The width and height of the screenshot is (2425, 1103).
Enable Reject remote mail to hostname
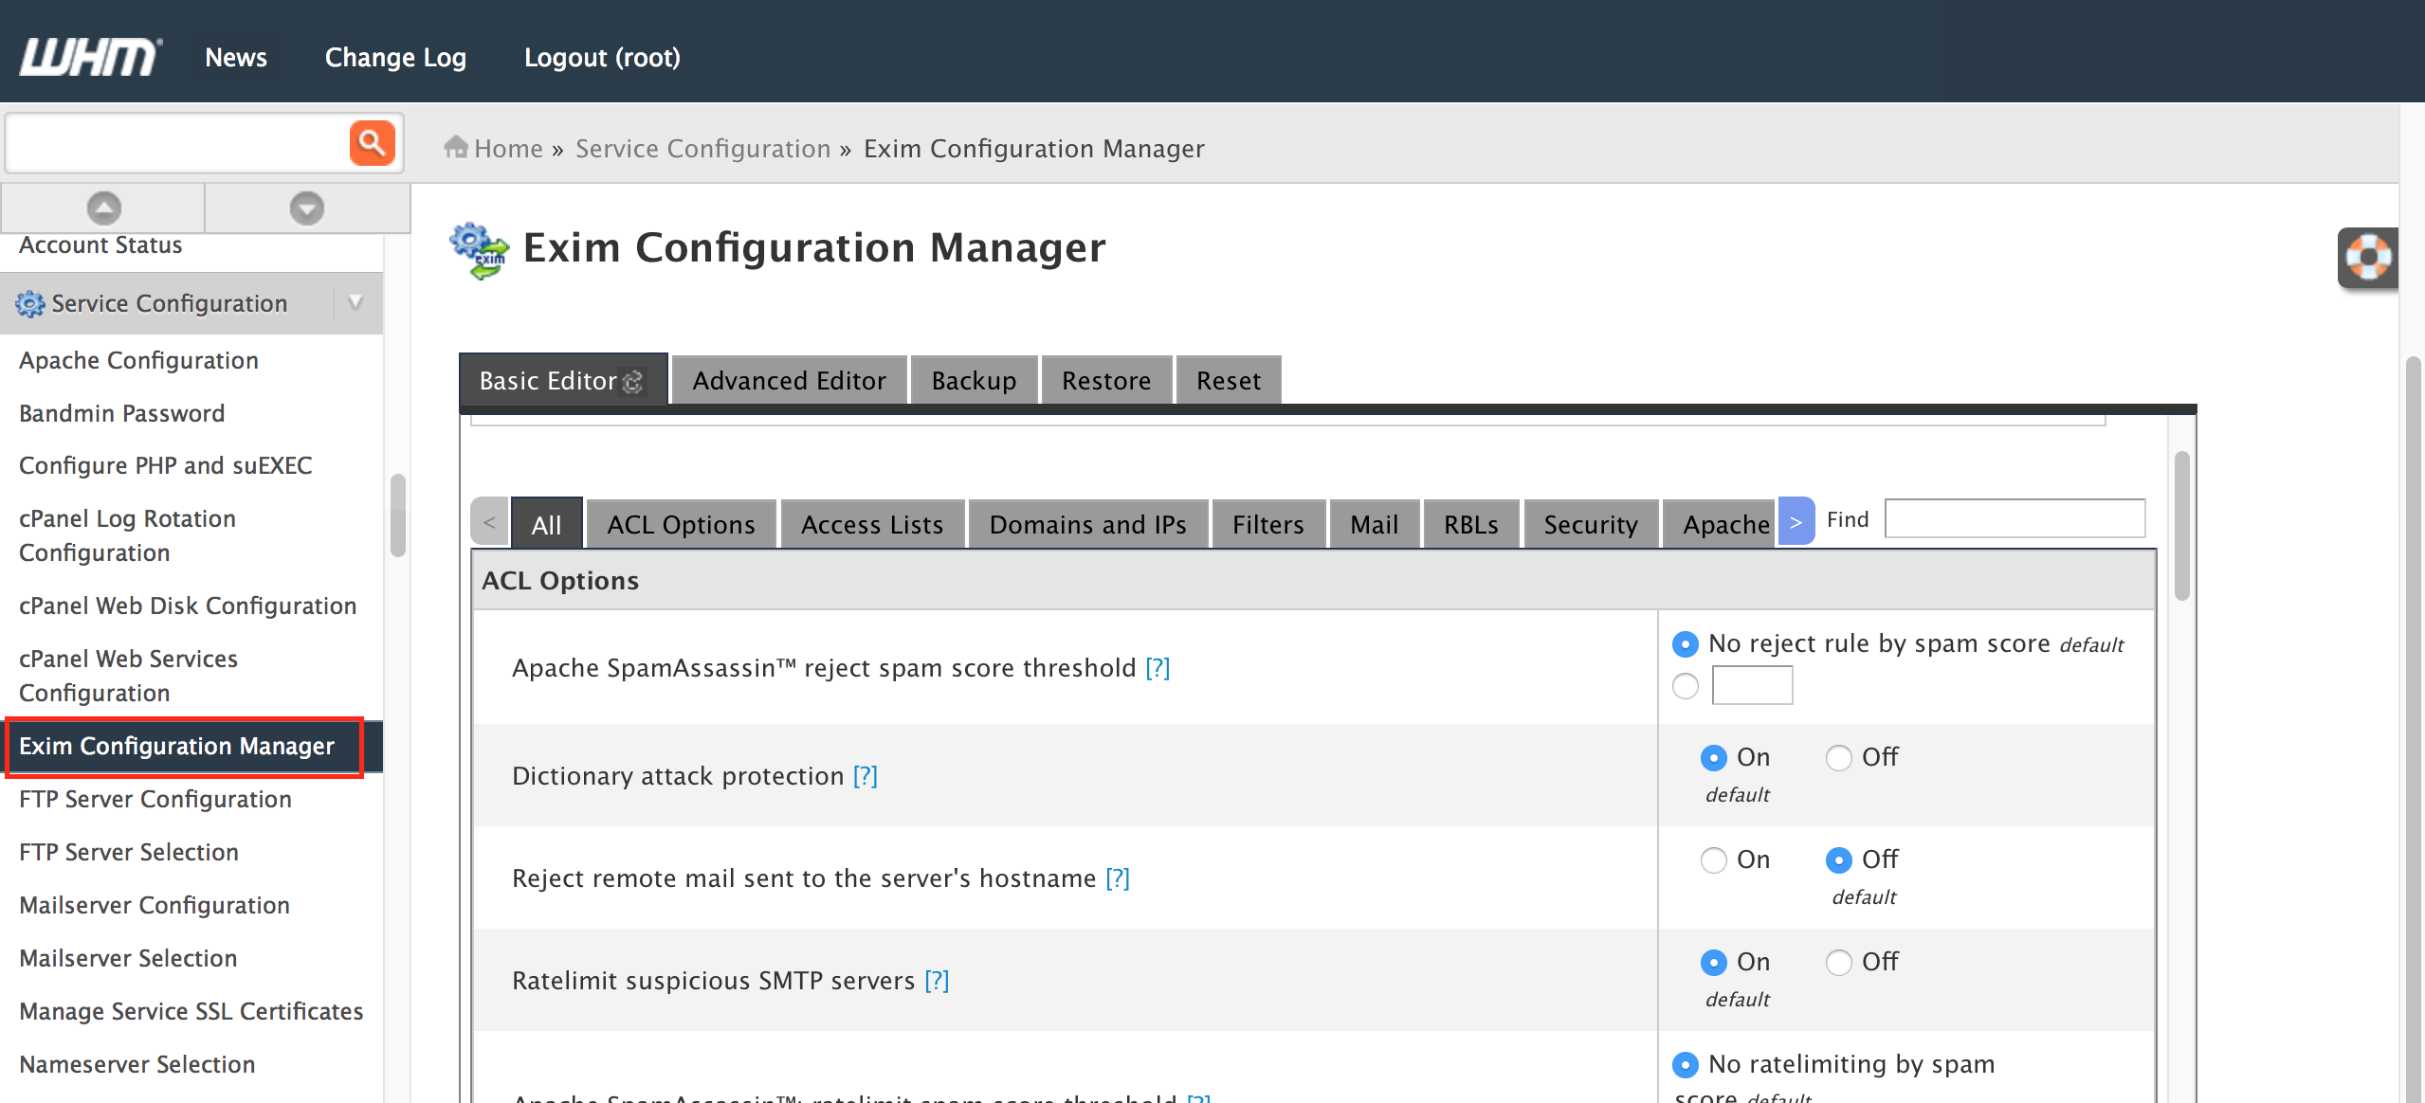1713,860
